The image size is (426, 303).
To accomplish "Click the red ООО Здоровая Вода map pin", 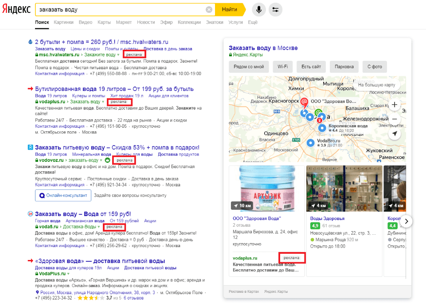I will coord(304,103).
